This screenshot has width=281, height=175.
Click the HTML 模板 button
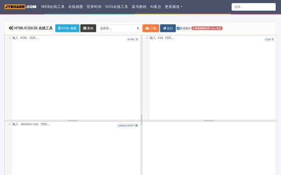(x=67, y=28)
